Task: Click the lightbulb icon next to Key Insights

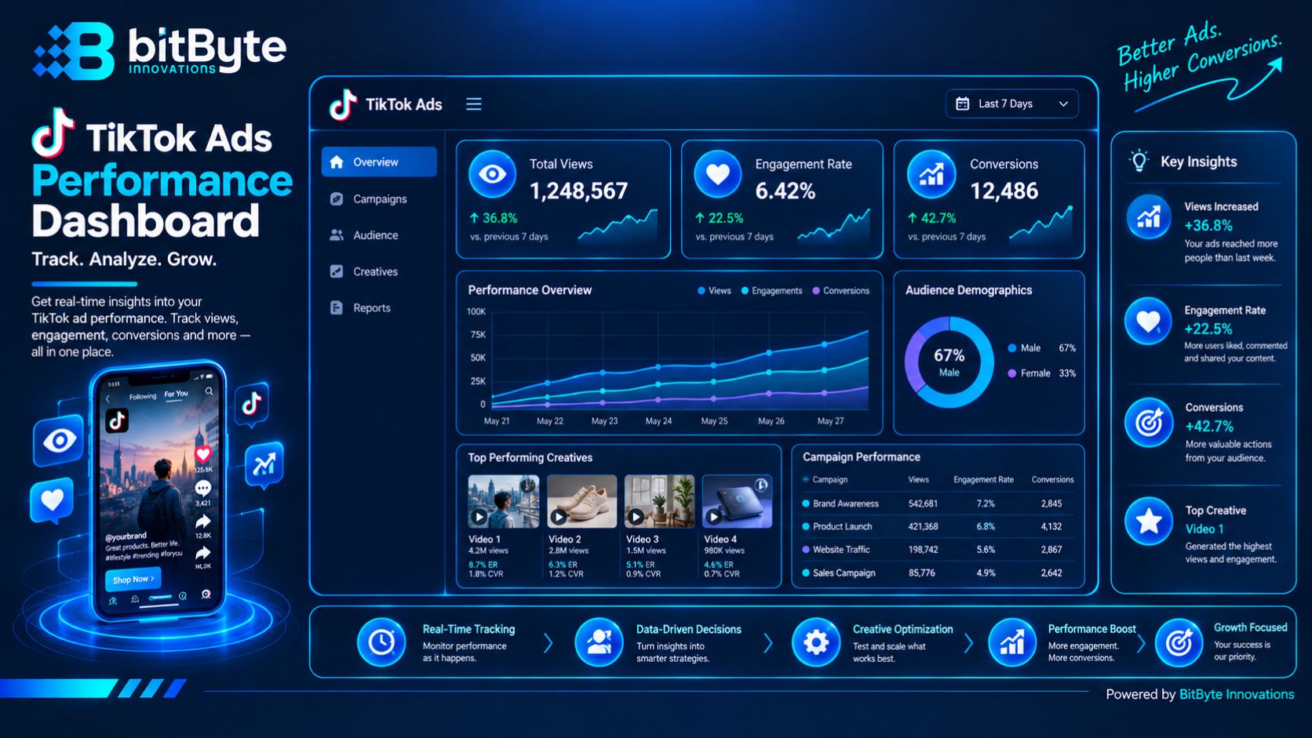Action: pos(1139,161)
